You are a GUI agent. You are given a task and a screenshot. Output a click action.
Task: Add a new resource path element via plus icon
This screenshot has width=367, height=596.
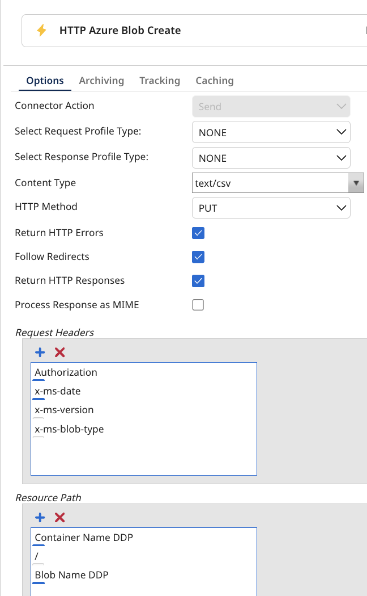[x=40, y=517]
